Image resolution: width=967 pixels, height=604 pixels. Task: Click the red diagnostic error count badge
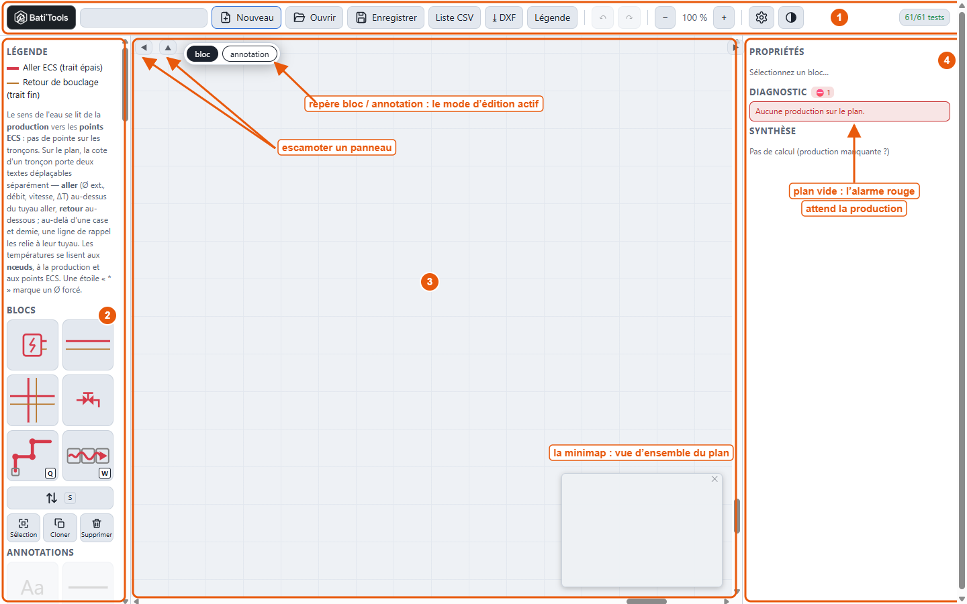tap(823, 93)
